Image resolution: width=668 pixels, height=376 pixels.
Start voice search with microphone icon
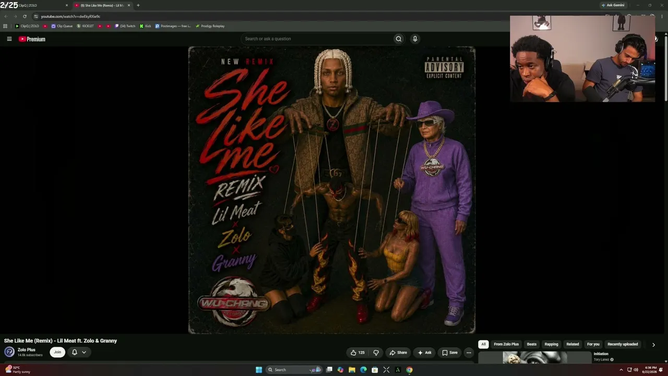(x=415, y=39)
